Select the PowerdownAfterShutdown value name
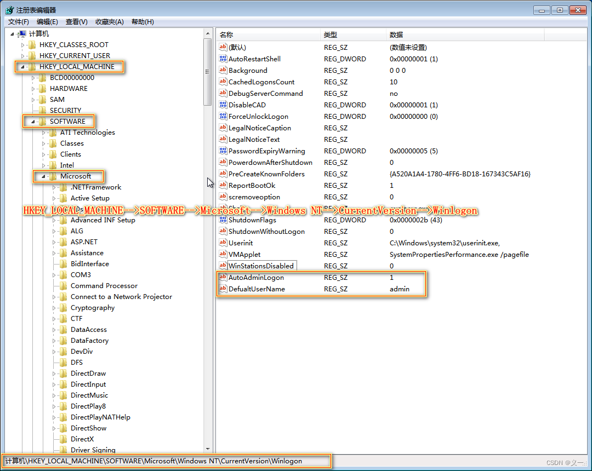 coord(270,163)
